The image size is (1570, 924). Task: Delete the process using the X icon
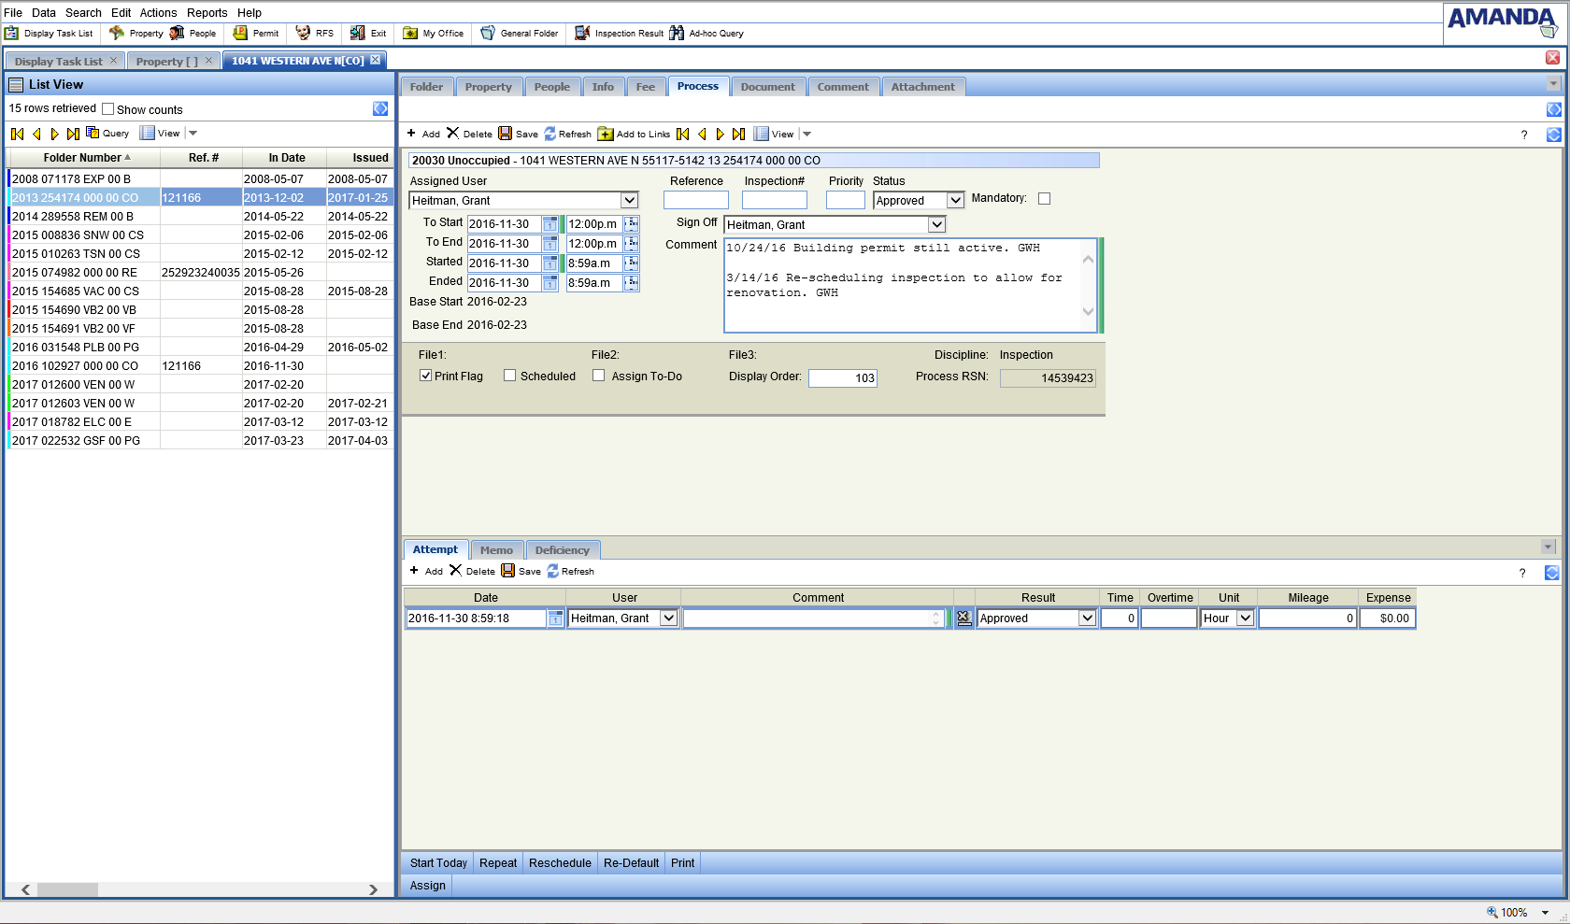[x=453, y=134]
